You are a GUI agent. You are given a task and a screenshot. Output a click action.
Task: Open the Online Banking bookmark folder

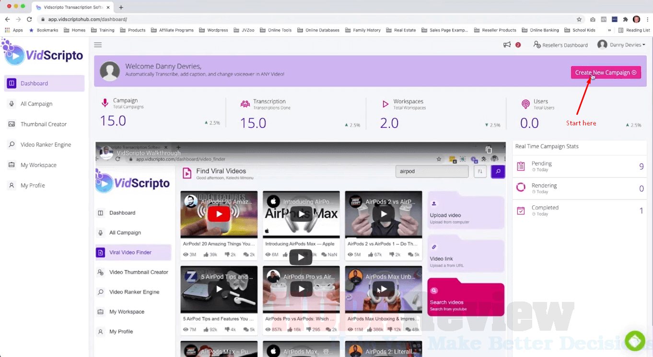[540, 30]
